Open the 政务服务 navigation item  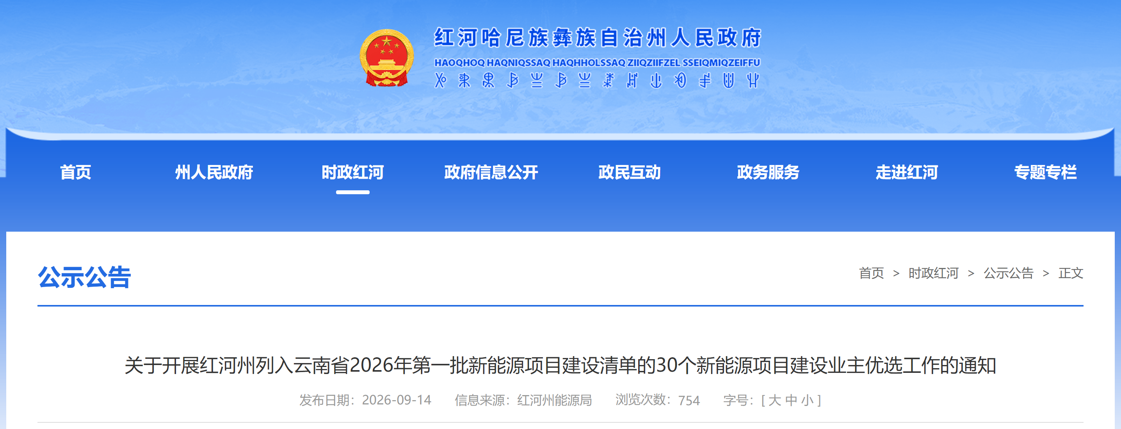768,172
